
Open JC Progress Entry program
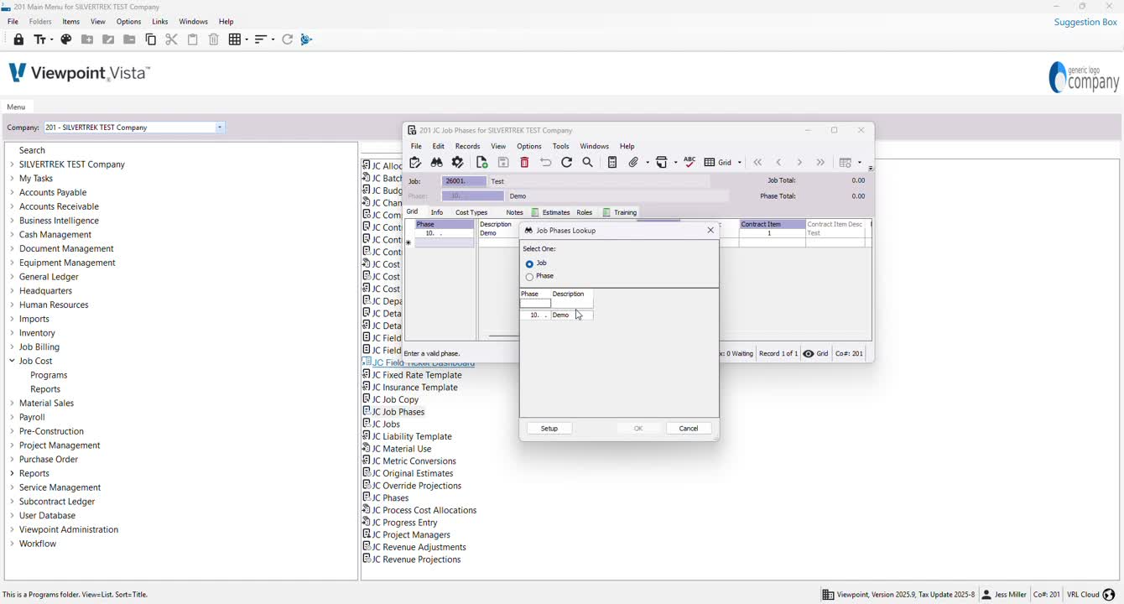point(400,523)
